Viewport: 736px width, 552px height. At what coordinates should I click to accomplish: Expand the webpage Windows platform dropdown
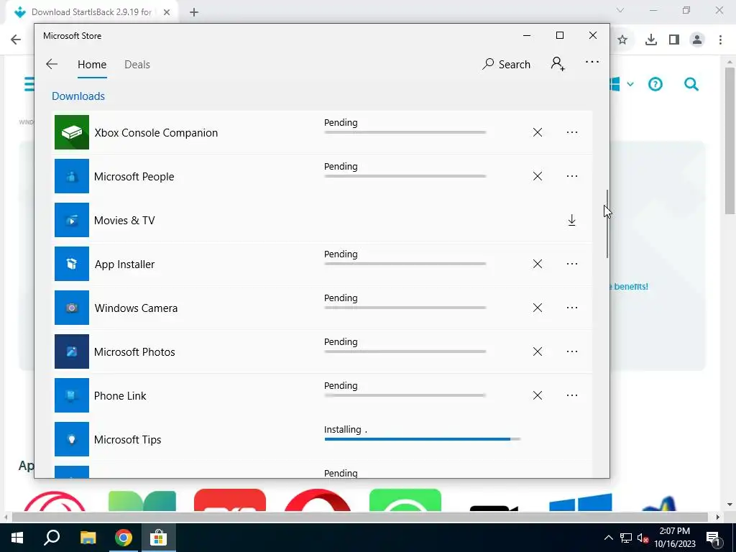coord(630,84)
